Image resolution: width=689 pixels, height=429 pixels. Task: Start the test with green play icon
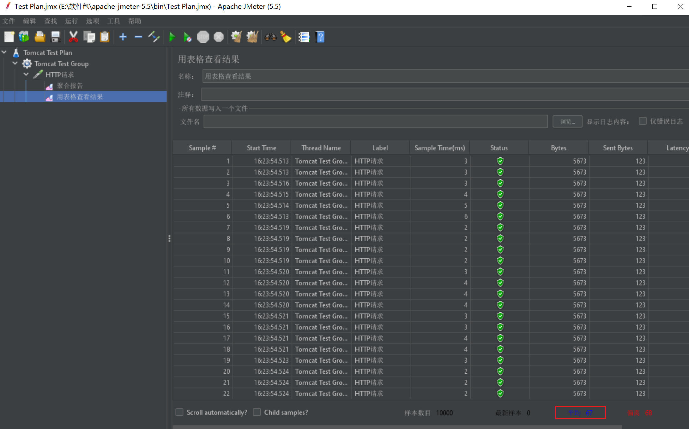172,37
